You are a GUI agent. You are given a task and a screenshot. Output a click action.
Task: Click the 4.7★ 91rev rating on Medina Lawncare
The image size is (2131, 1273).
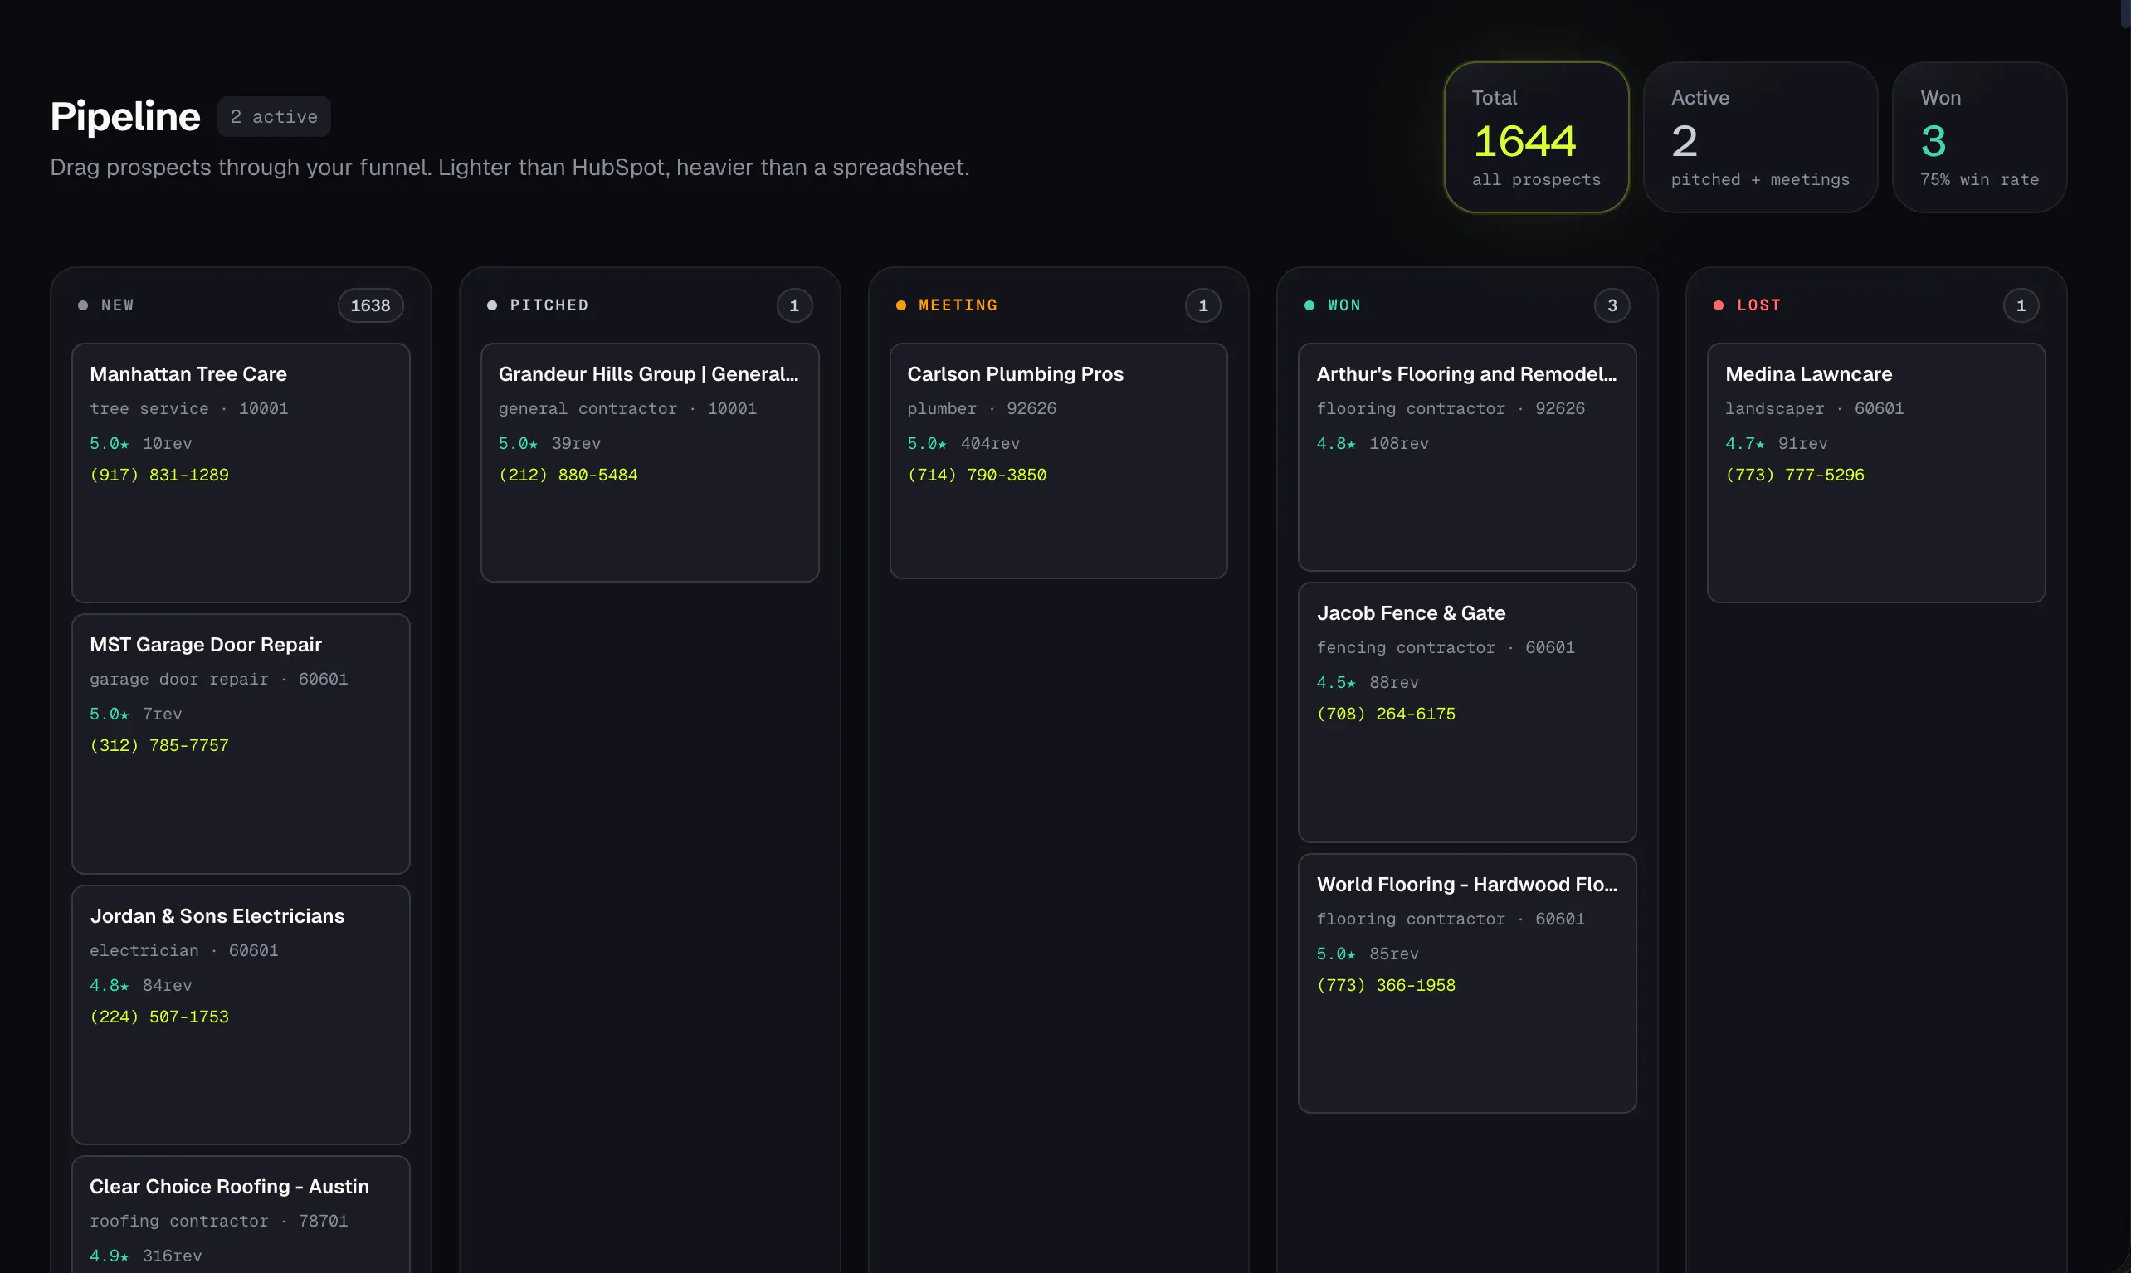pos(1777,443)
